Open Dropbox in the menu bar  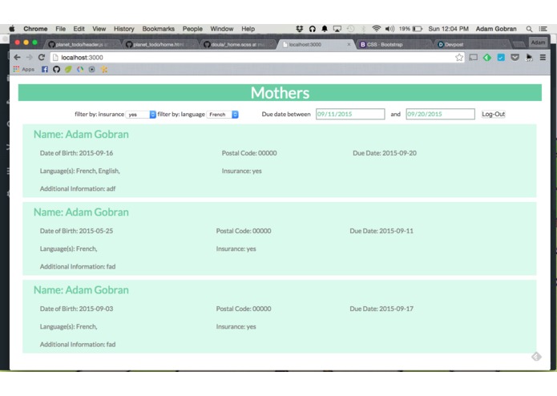300,29
